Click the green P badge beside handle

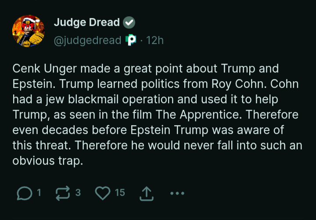coord(131,40)
